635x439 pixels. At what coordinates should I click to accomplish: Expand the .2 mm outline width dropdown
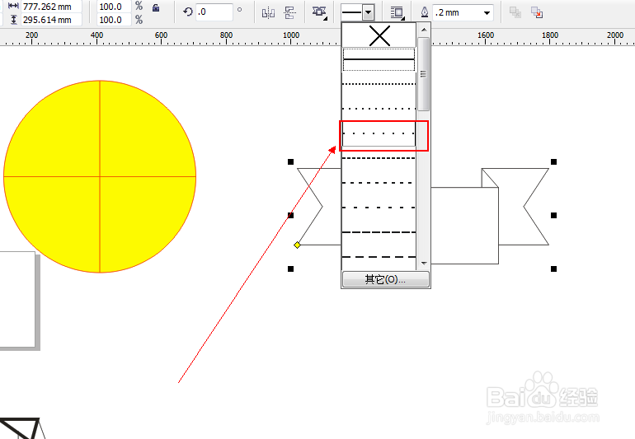[x=487, y=13]
